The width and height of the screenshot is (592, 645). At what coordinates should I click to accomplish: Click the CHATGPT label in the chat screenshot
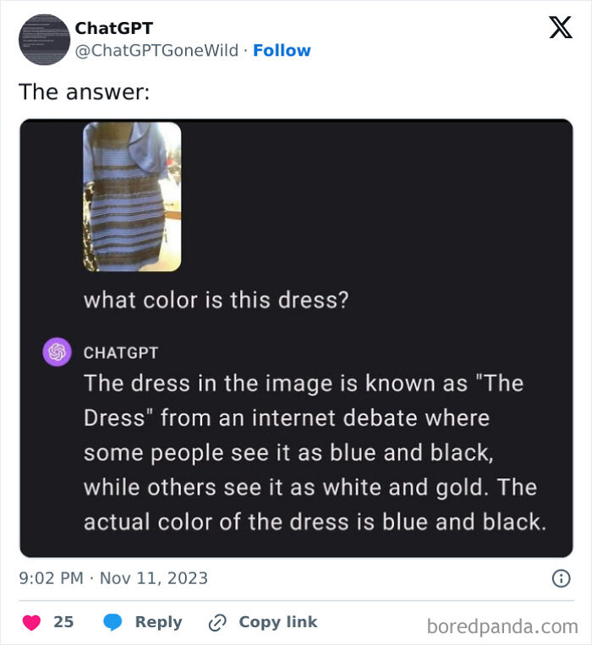pos(121,352)
